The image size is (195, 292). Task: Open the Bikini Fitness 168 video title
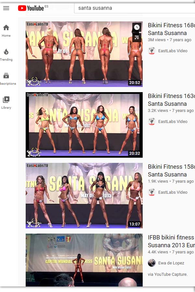[171, 29]
